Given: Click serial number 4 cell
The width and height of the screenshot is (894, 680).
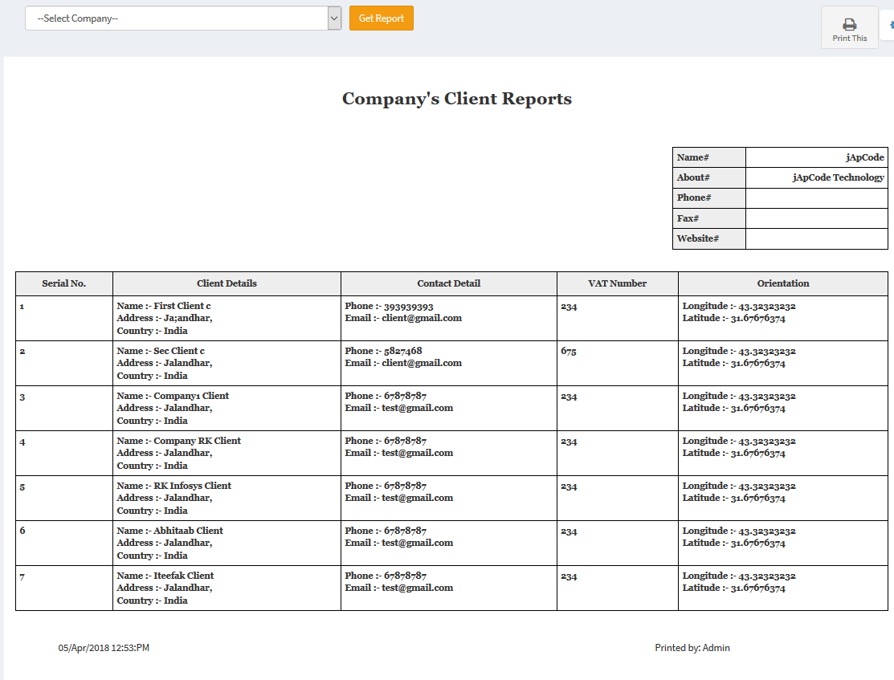Looking at the screenshot, I should [64, 453].
